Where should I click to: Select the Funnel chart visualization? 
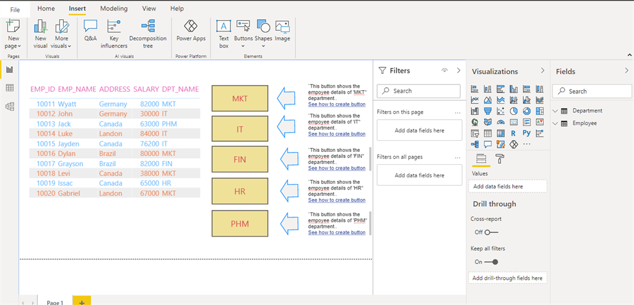[488, 111]
